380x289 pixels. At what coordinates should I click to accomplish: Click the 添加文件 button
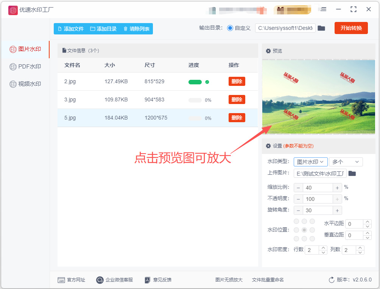[x=71, y=29]
